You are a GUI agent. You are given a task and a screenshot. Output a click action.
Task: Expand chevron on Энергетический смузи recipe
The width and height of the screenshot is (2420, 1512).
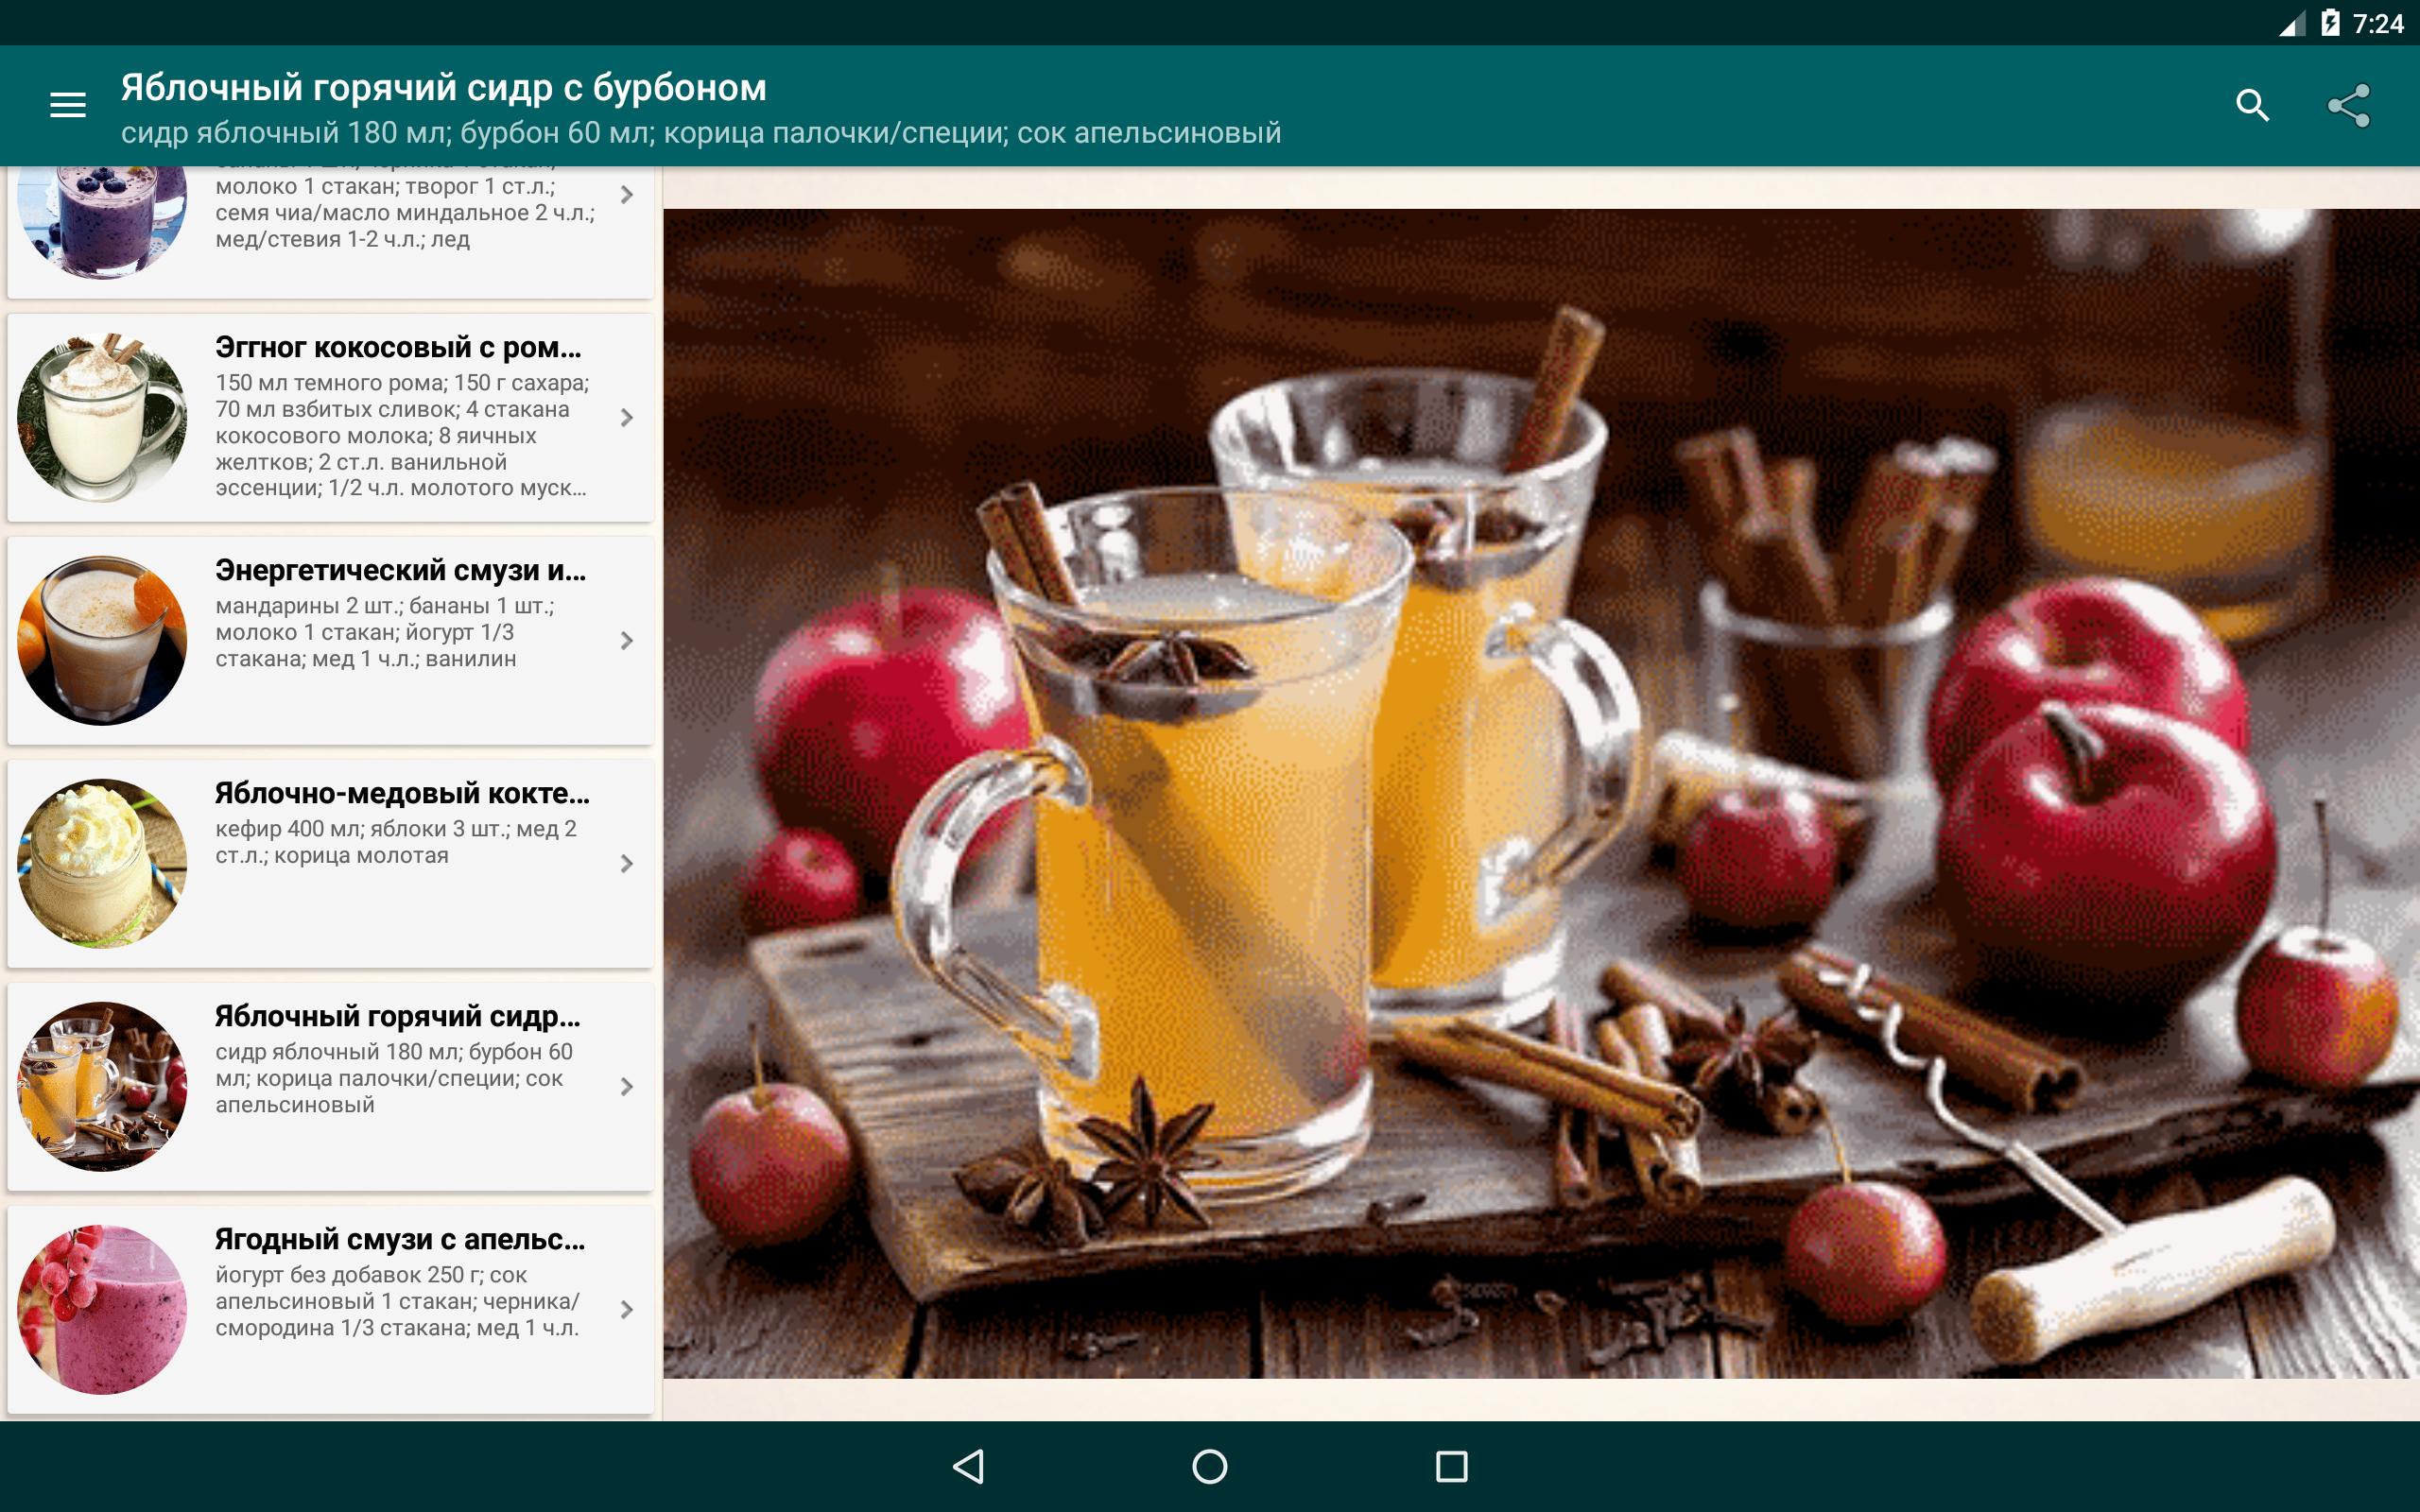pyautogui.click(x=627, y=640)
